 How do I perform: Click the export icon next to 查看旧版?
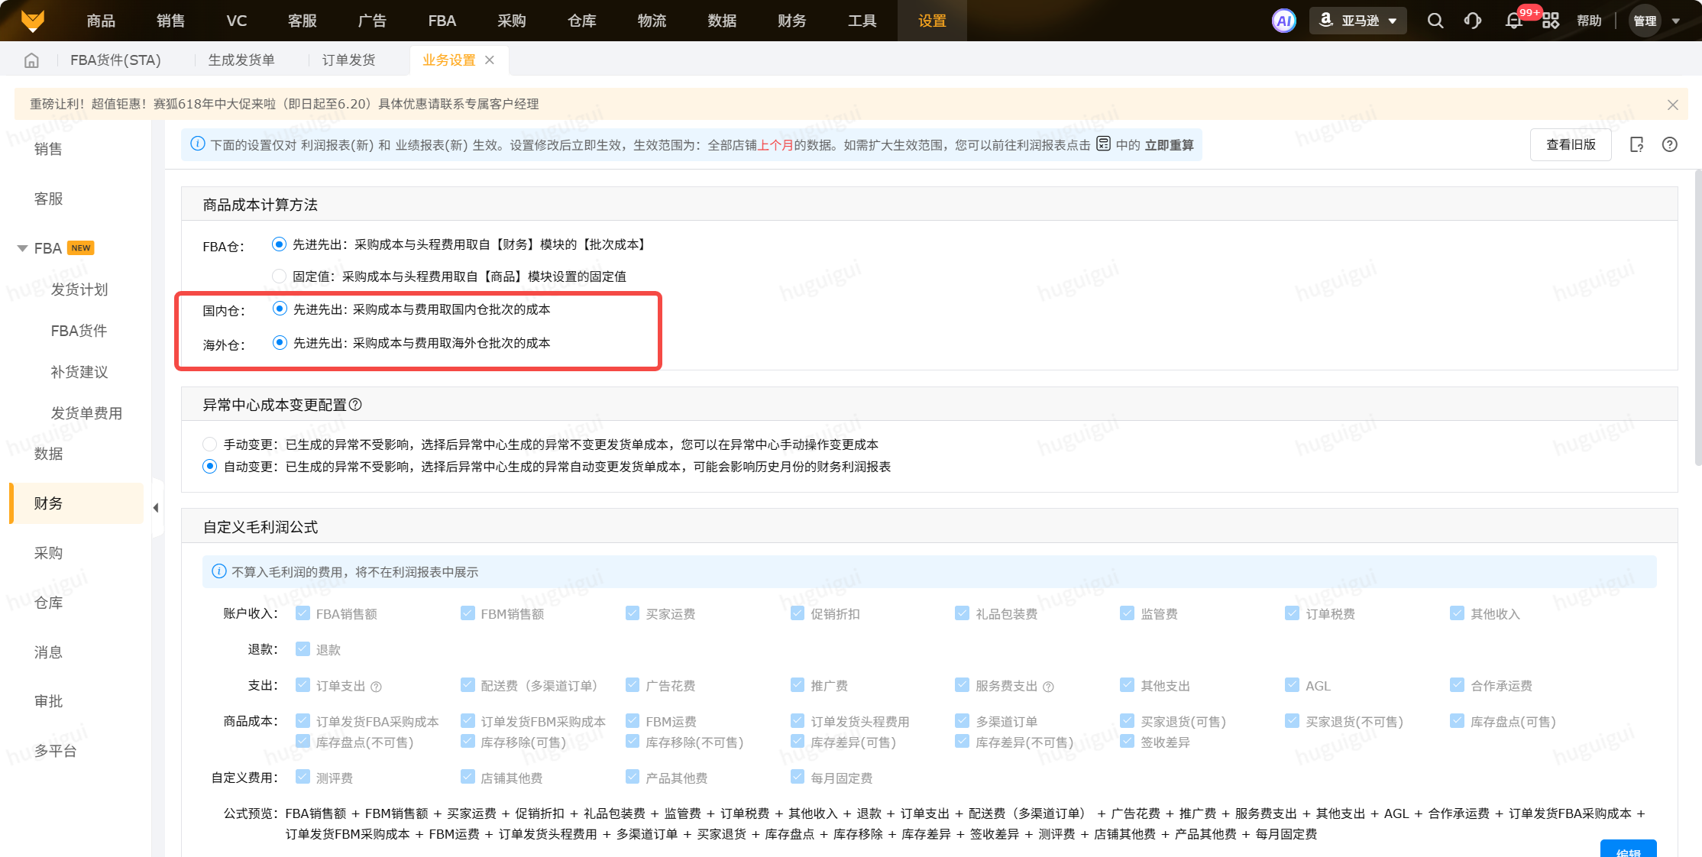coord(1636,144)
